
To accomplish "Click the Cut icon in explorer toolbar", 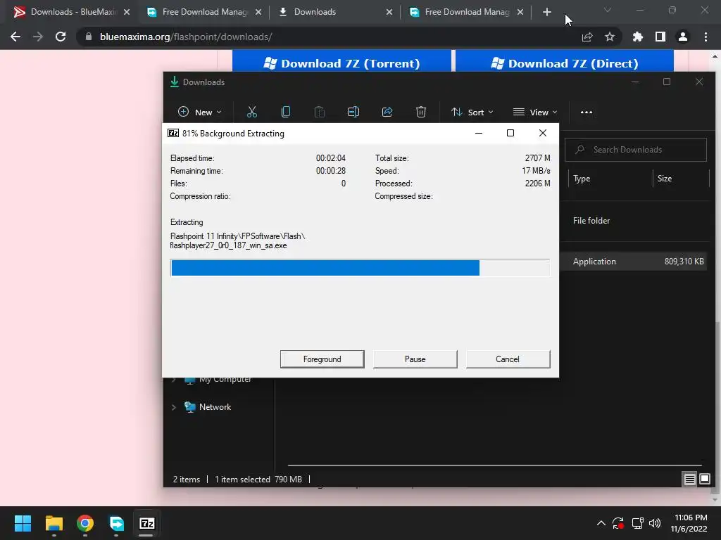I will (x=252, y=112).
